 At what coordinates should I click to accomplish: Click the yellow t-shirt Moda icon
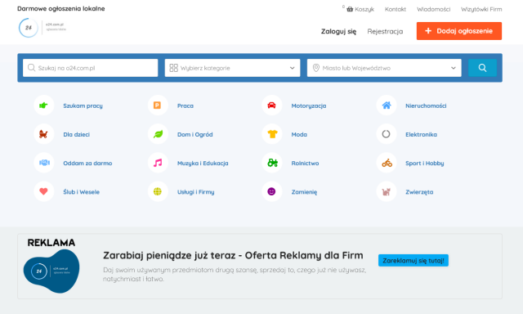pyautogui.click(x=272, y=134)
